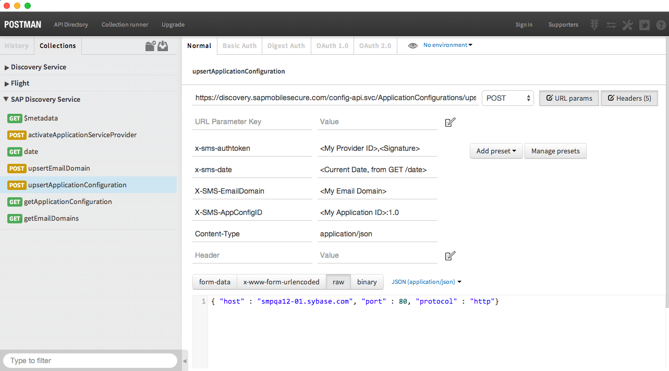Screen dimensions: 669x371
Task: Open API Directory in top bar
Action: coord(71,25)
